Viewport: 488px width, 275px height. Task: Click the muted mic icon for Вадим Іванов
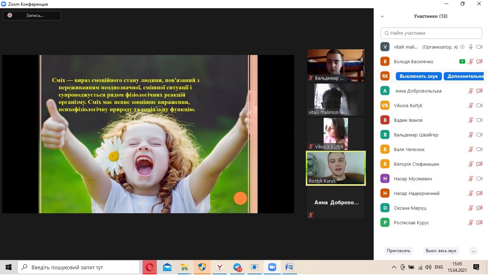(471, 120)
